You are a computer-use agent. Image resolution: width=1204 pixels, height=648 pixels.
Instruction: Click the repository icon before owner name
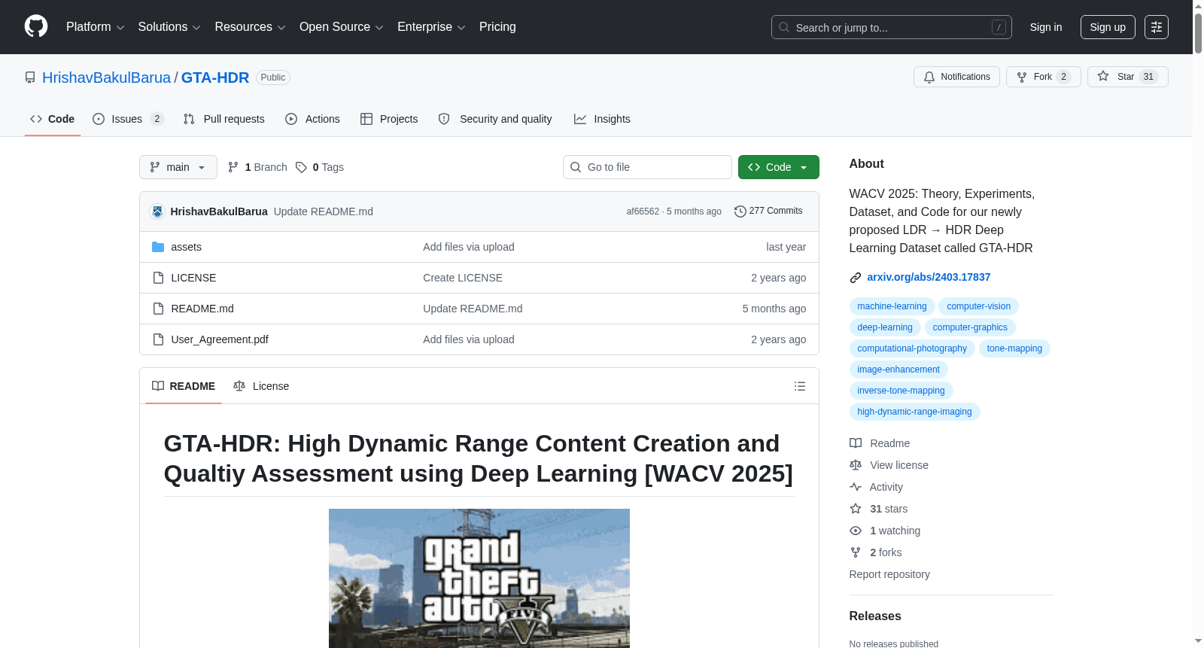point(30,78)
